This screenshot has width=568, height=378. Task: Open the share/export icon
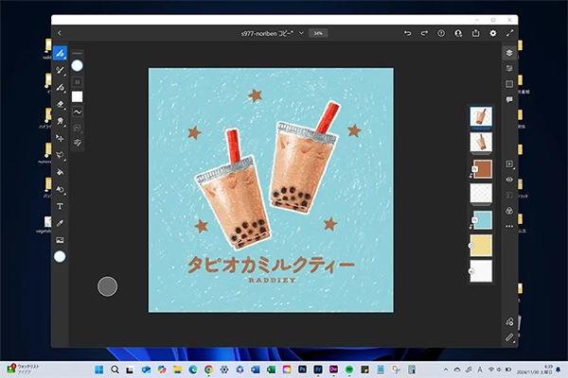pyautogui.click(x=475, y=33)
